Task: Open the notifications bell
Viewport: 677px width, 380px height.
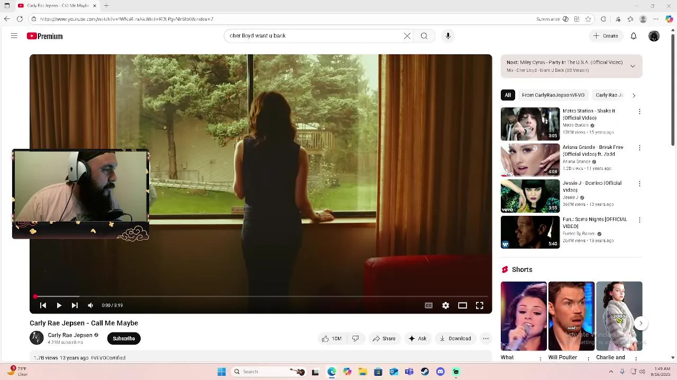Action: (x=634, y=36)
